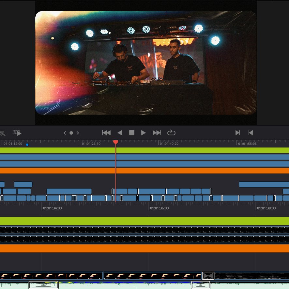Click the DJ booth viewer image
Image resolution: width=289 pixels, height=289 pixels.
coord(146,63)
